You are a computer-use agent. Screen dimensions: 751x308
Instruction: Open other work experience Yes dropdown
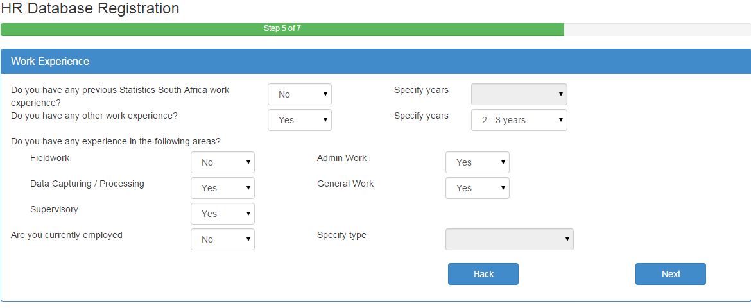click(299, 120)
